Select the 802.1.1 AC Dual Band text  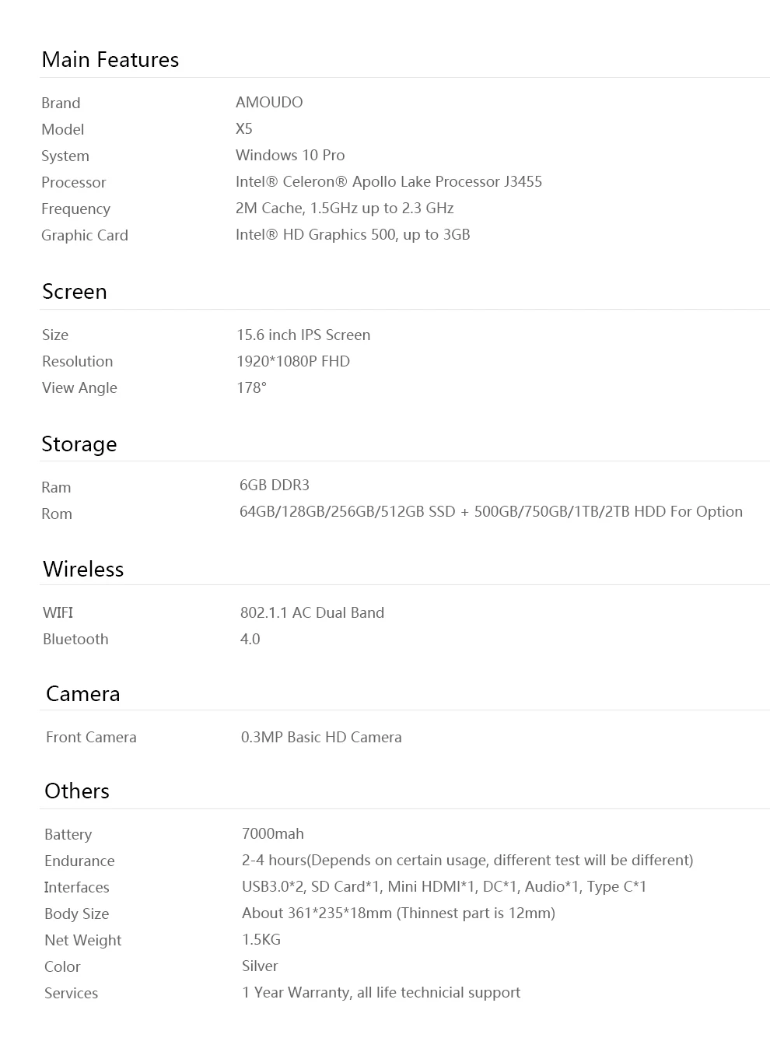click(312, 612)
